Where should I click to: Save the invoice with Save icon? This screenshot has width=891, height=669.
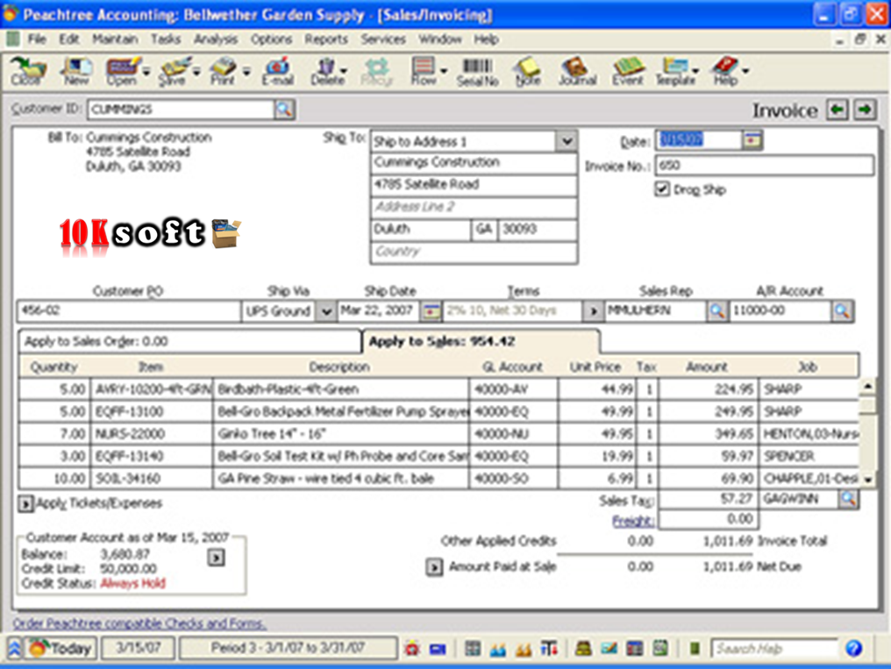[172, 72]
